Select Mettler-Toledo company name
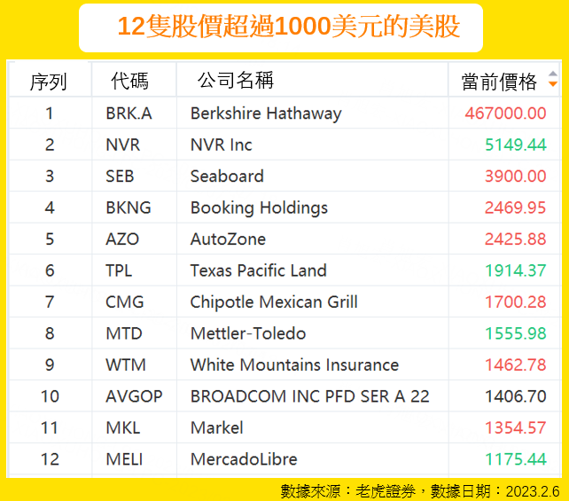This screenshot has width=569, height=501. (248, 333)
